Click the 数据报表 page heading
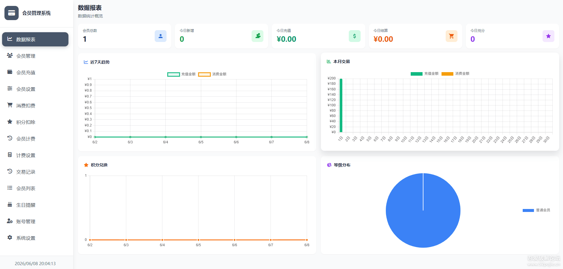 pyautogui.click(x=90, y=8)
